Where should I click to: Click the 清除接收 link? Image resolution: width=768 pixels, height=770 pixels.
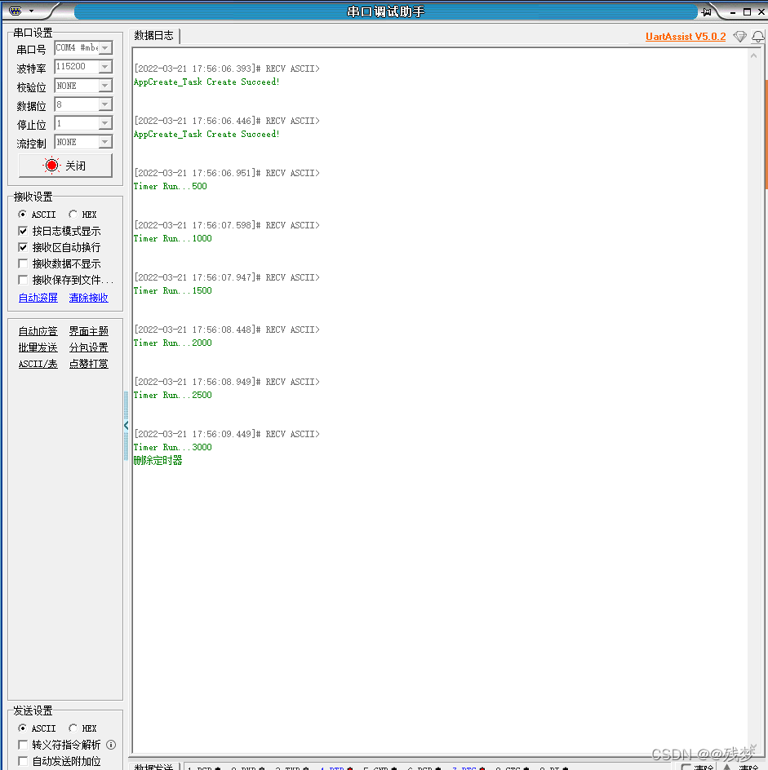click(88, 298)
